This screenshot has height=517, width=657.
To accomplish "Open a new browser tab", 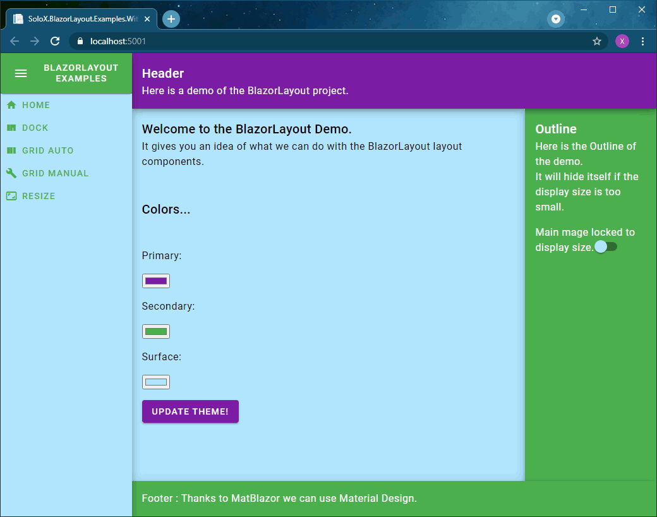I will point(171,19).
